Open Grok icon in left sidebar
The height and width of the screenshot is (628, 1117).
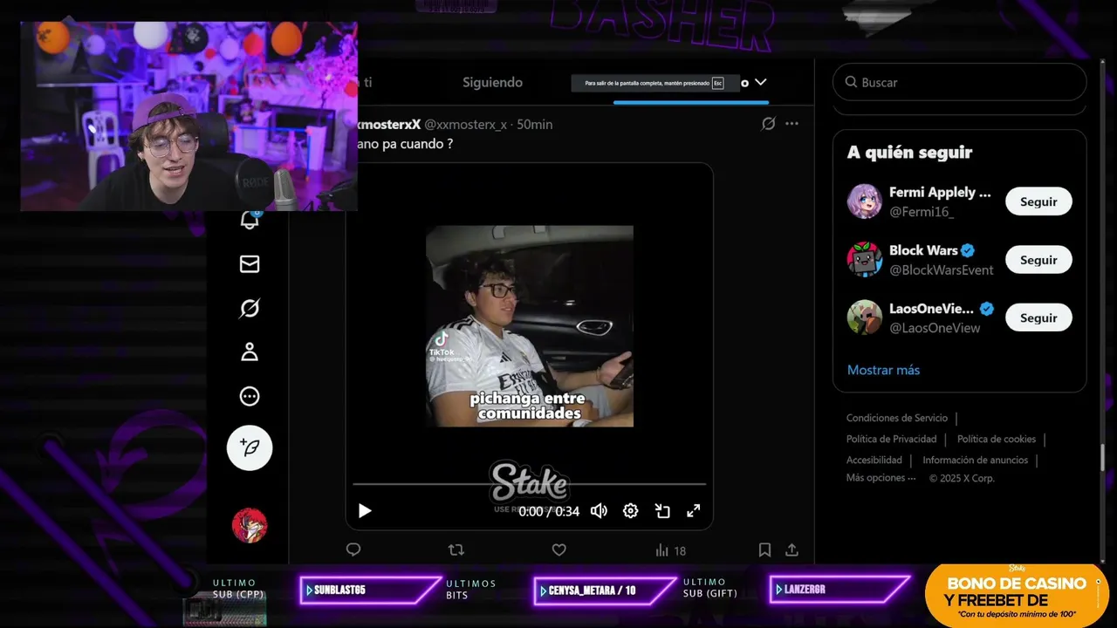pos(250,308)
